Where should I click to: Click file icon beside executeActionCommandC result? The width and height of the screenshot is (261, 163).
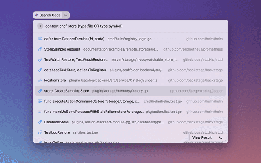(40, 101)
